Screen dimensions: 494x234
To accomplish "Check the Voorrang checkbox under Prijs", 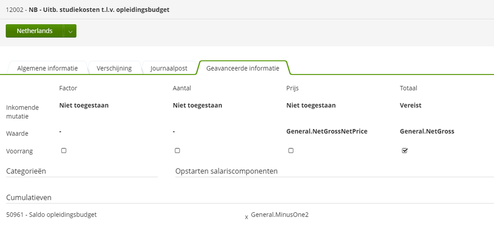I will pyautogui.click(x=291, y=151).
